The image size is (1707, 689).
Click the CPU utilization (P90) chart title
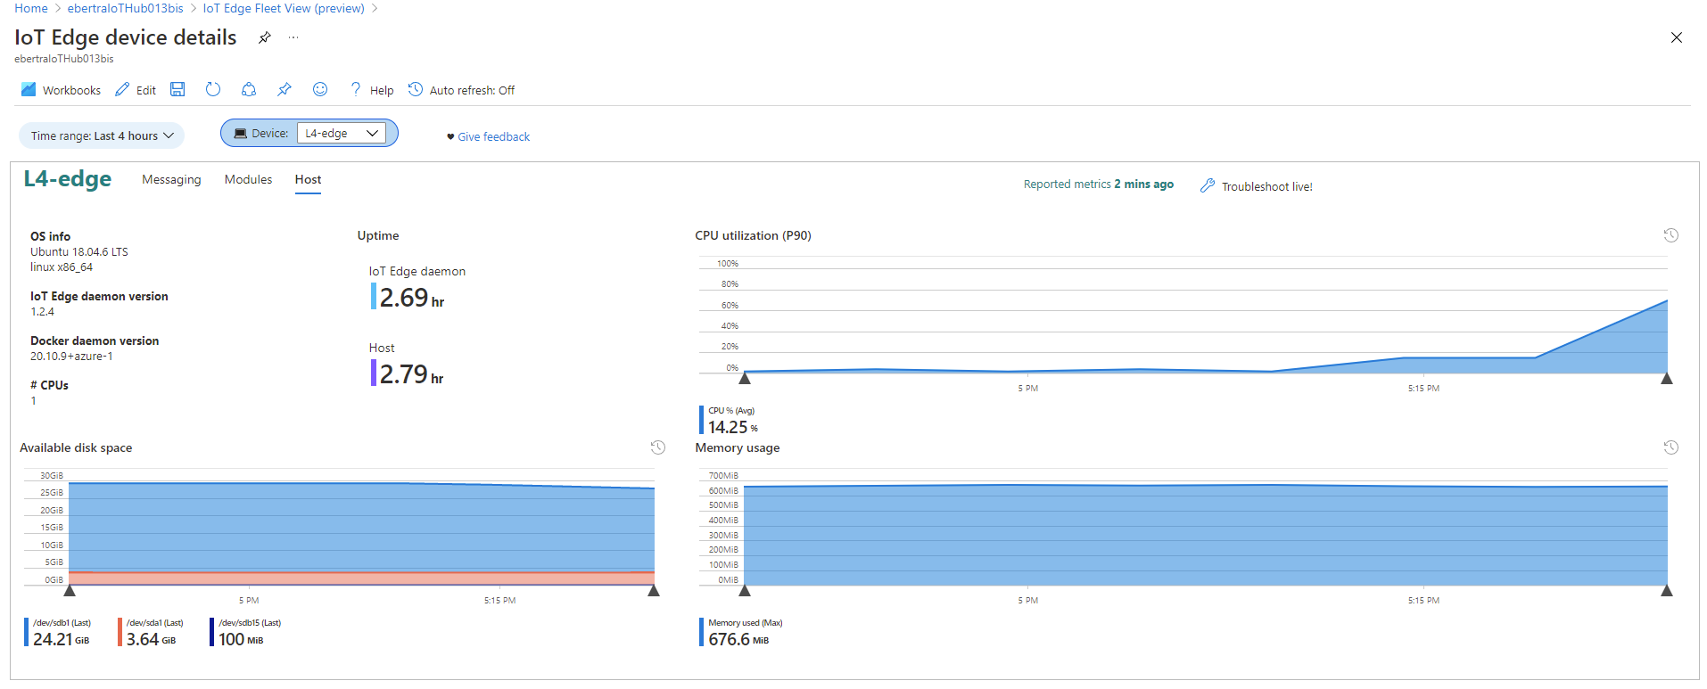click(x=753, y=235)
